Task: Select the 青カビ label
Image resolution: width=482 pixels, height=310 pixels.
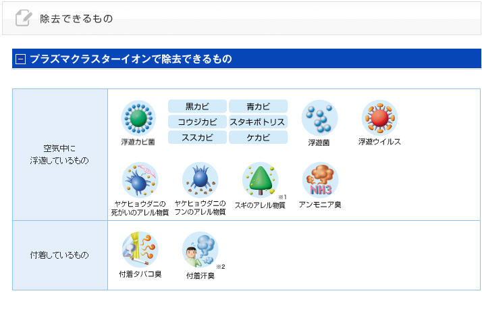Action: point(258,107)
